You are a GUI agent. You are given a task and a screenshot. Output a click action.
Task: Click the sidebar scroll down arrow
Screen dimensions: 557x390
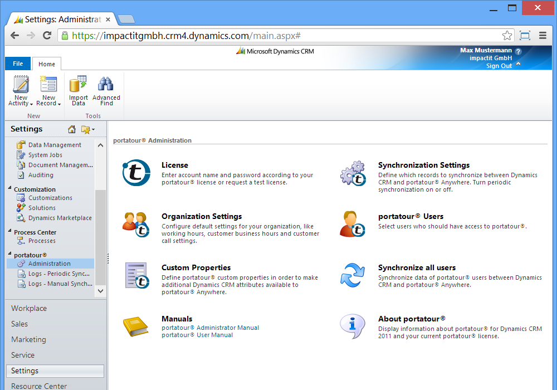100,291
